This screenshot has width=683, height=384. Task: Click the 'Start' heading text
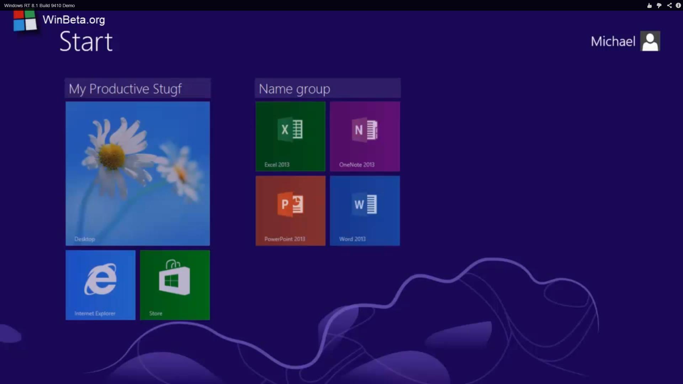tap(86, 42)
